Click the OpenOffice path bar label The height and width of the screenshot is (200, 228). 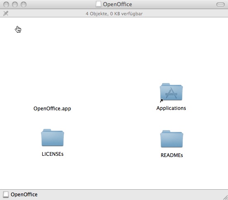(x=24, y=195)
